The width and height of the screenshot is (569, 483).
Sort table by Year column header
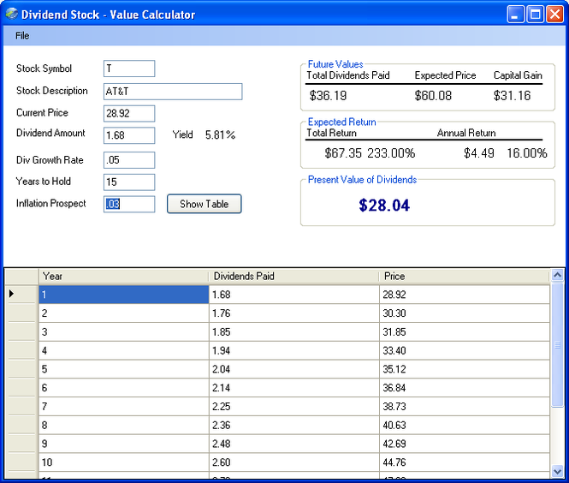pyautogui.click(x=123, y=277)
